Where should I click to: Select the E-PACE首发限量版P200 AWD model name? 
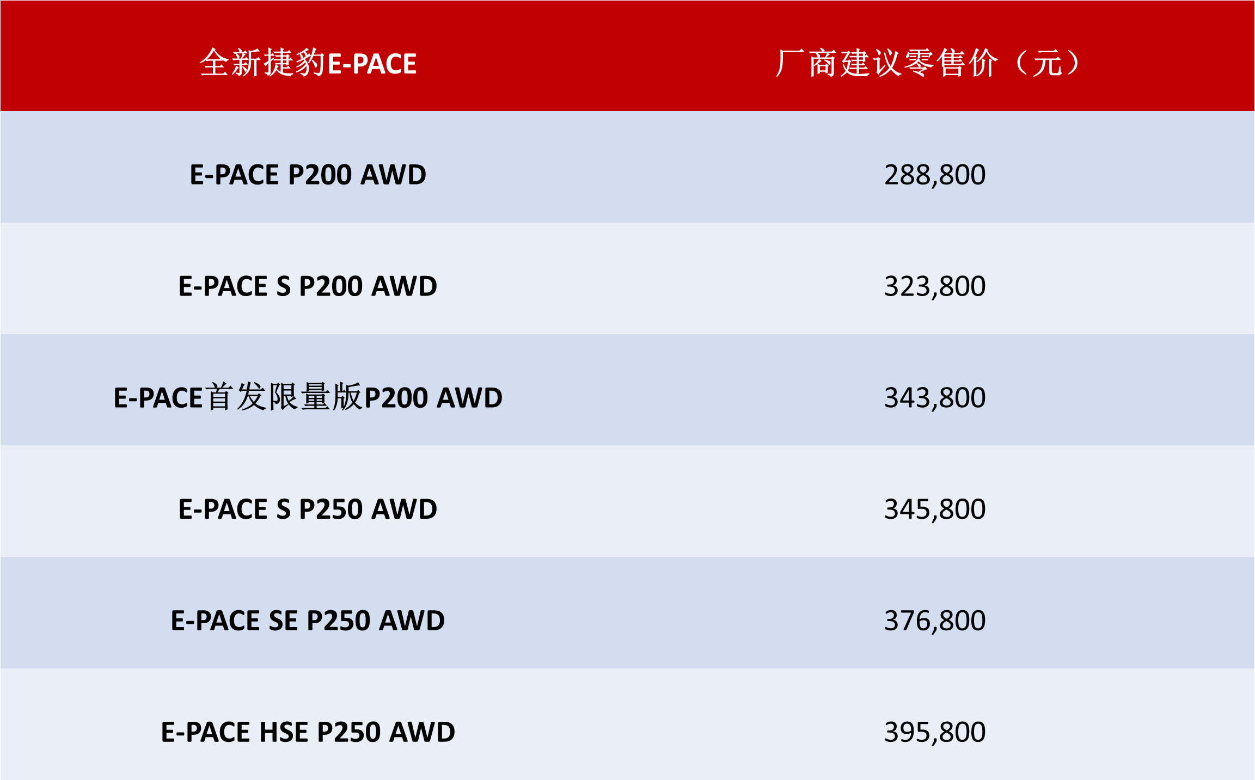click(x=308, y=397)
